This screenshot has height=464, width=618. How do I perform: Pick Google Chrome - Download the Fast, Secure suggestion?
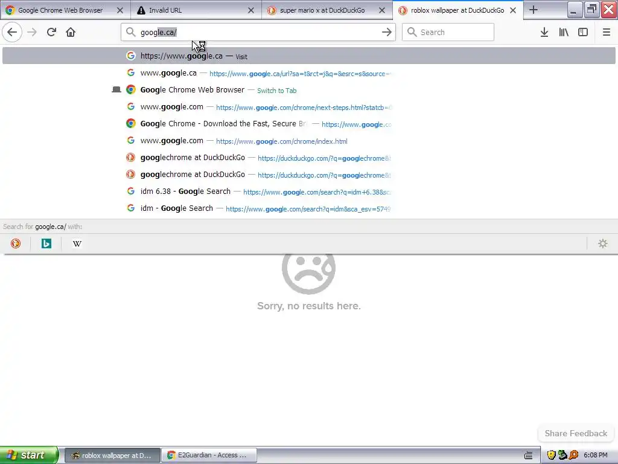(309, 124)
